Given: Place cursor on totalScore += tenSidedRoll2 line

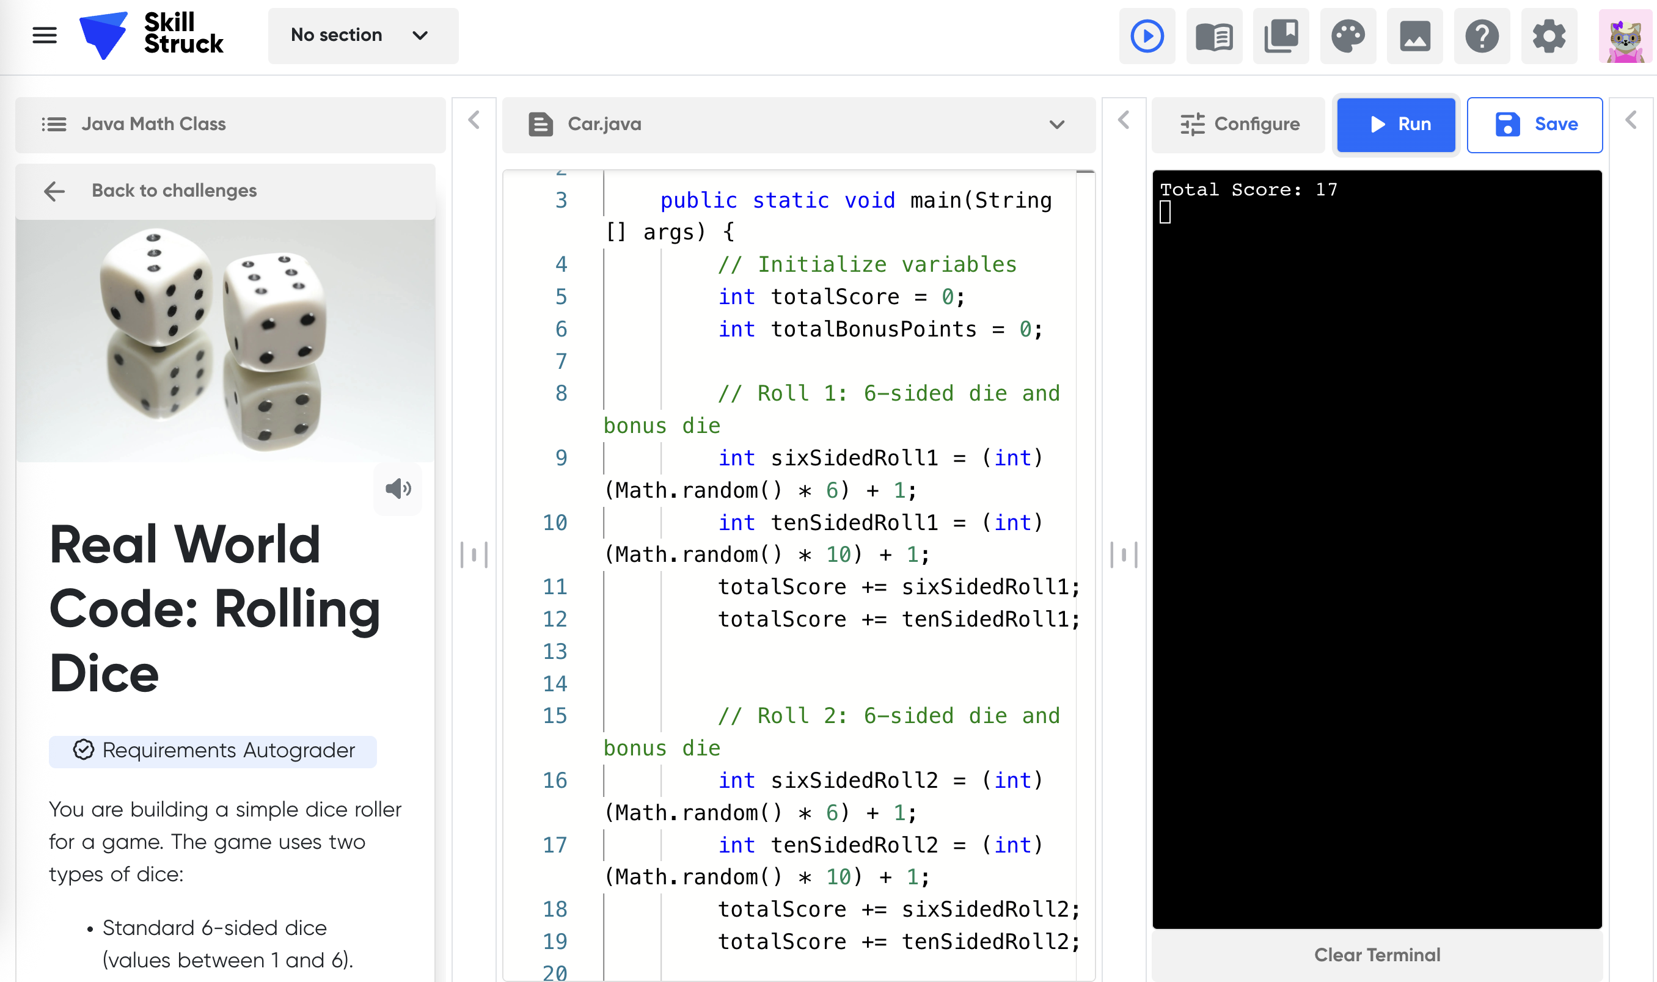Looking at the screenshot, I should pyautogui.click(x=899, y=942).
